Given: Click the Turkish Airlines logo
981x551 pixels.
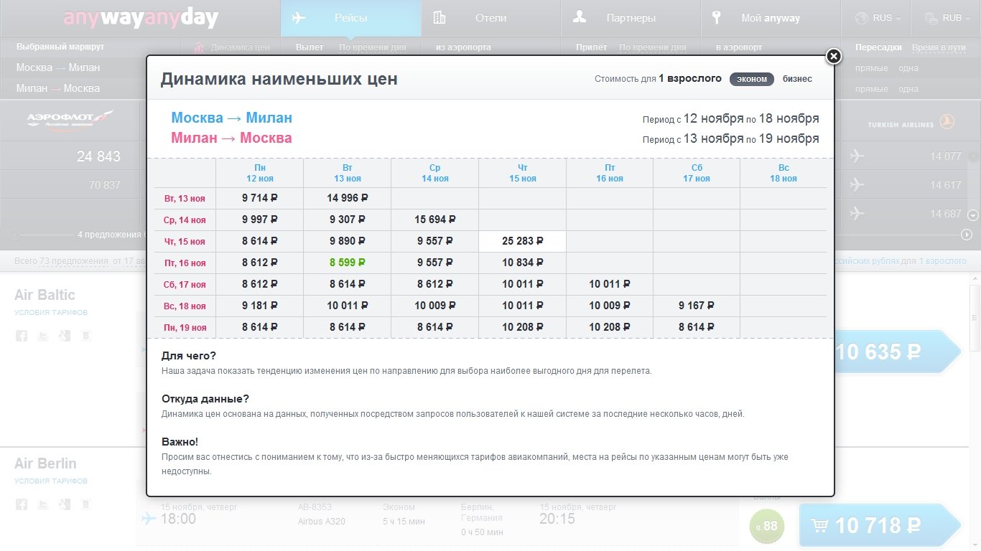Looking at the screenshot, I should (x=910, y=123).
